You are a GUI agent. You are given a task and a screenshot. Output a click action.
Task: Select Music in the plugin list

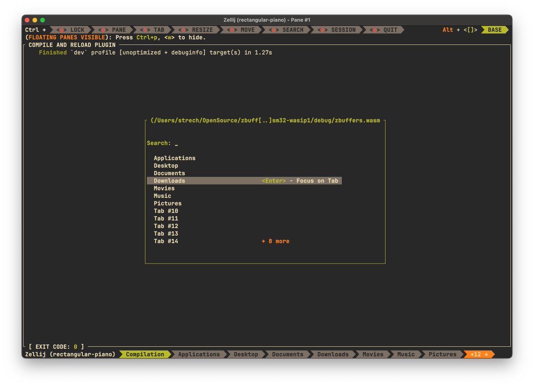tap(162, 196)
